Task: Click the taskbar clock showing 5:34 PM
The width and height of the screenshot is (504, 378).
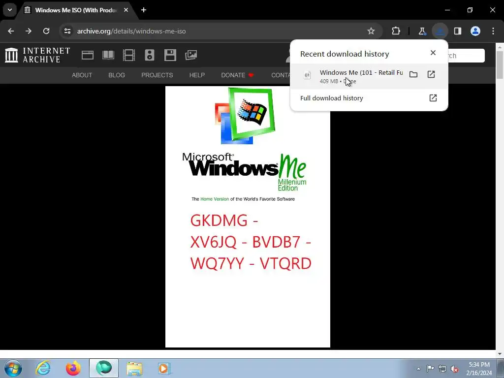Action: (479, 369)
